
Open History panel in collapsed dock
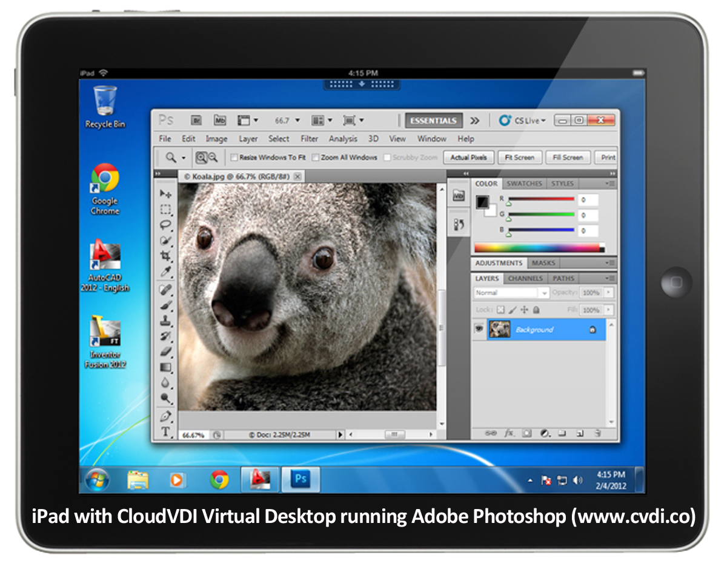[x=459, y=225]
